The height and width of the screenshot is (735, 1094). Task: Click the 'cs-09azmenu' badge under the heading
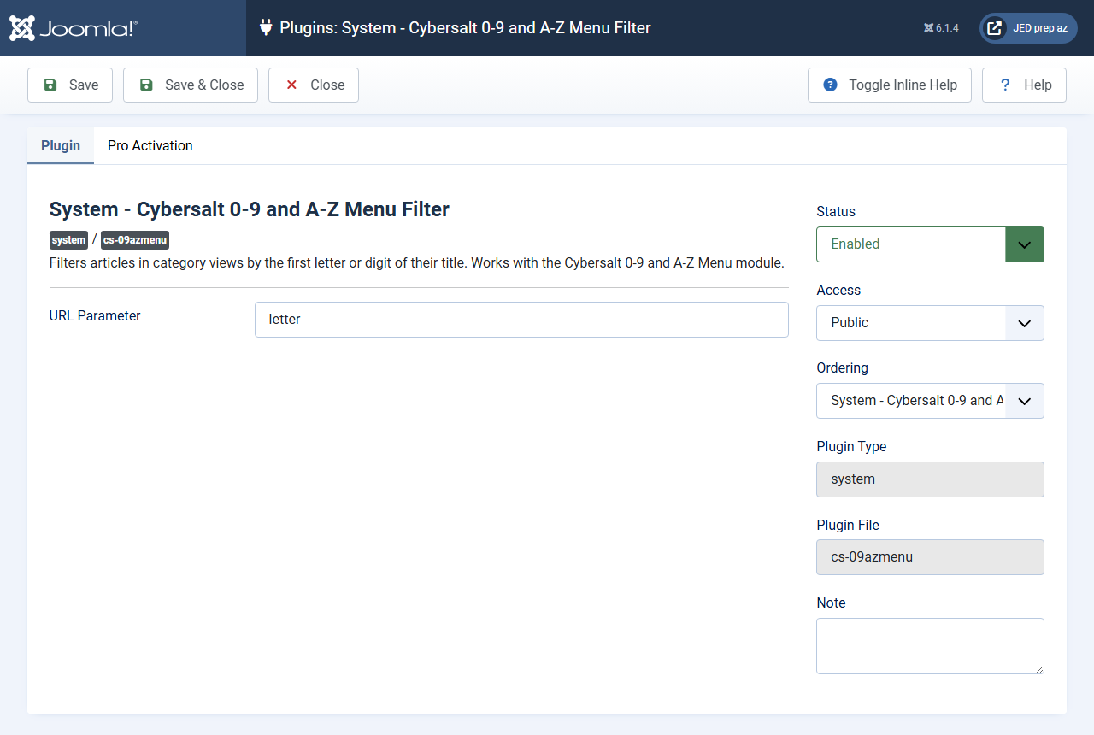point(135,240)
